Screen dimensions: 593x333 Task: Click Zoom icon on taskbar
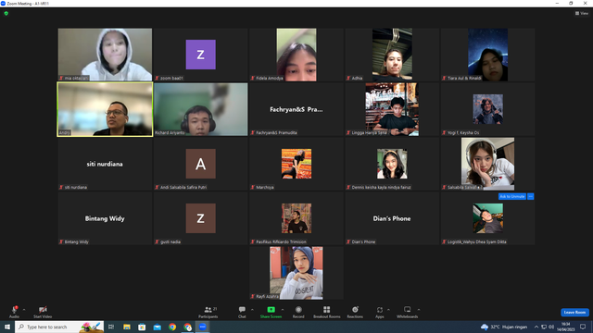[203, 327]
